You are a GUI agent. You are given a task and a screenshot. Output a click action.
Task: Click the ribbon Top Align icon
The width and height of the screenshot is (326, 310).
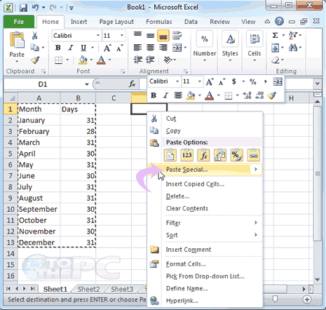point(137,35)
